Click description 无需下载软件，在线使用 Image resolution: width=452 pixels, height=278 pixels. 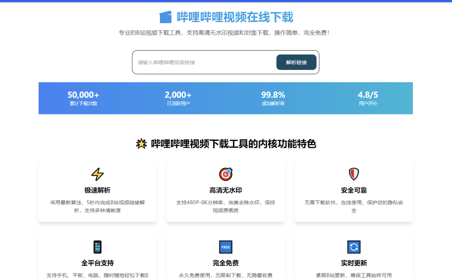pyautogui.click(x=354, y=206)
